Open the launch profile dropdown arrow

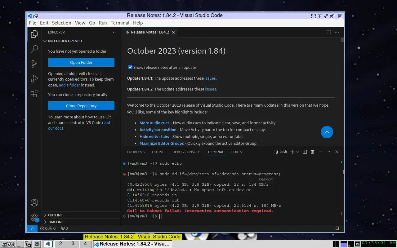[297, 152]
